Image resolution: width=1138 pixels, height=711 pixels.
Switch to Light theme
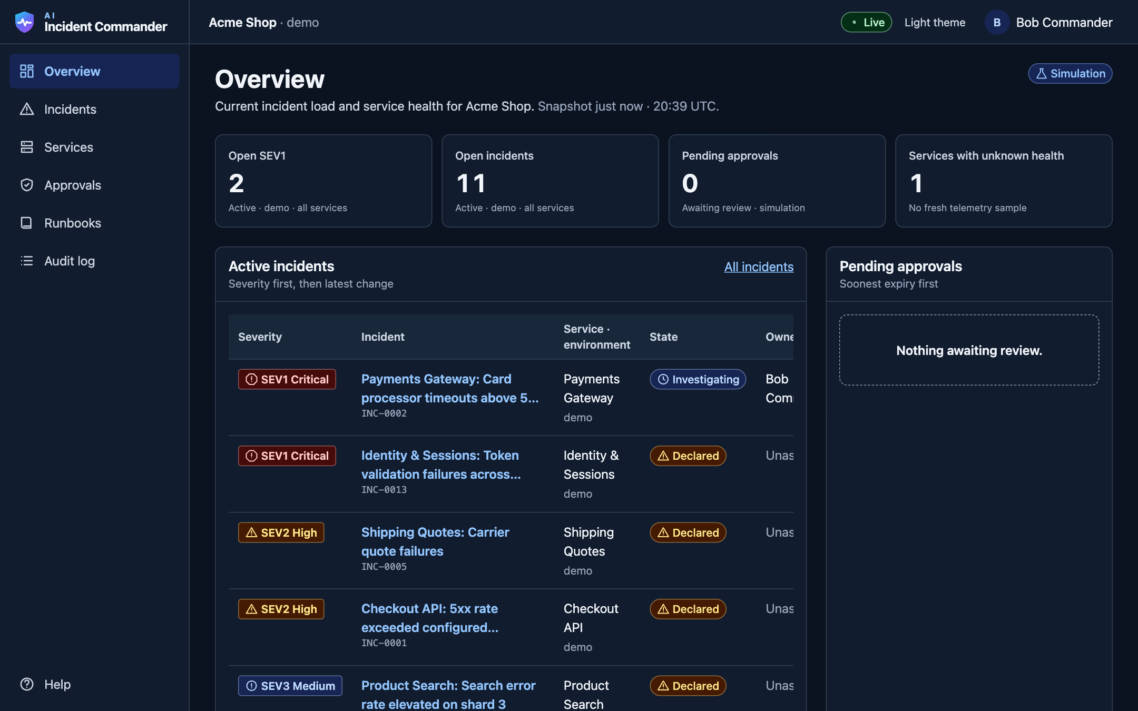click(x=935, y=22)
